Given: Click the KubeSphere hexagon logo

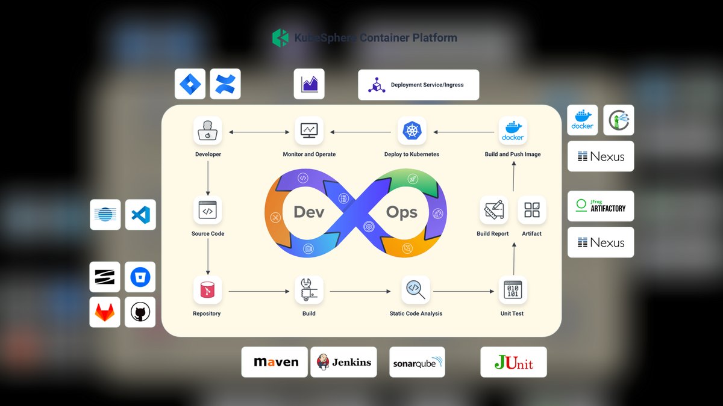Looking at the screenshot, I should tap(280, 38).
